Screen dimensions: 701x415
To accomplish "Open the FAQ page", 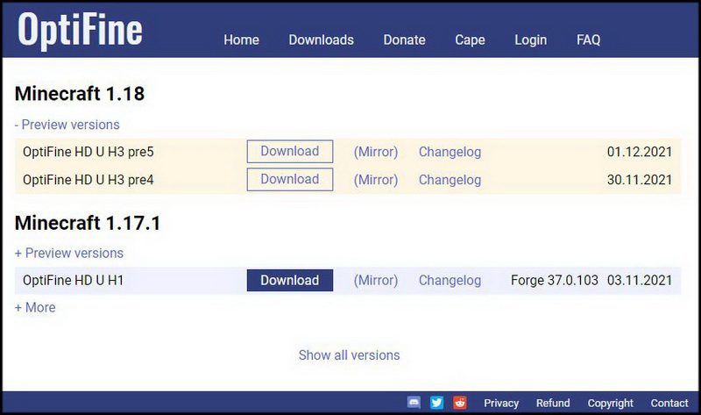I will (588, 39).
